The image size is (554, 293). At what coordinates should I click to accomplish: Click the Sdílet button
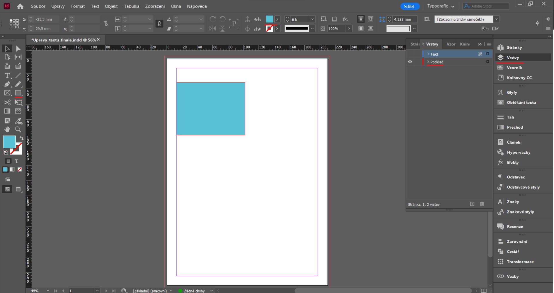click(409, 6)
